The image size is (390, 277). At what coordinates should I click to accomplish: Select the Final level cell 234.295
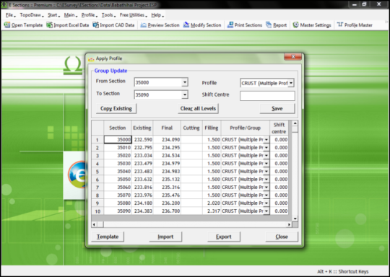click(x=167, y=148)
